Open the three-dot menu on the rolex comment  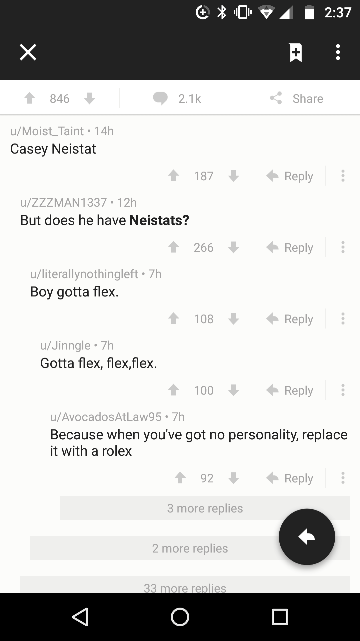pos(343,478)
